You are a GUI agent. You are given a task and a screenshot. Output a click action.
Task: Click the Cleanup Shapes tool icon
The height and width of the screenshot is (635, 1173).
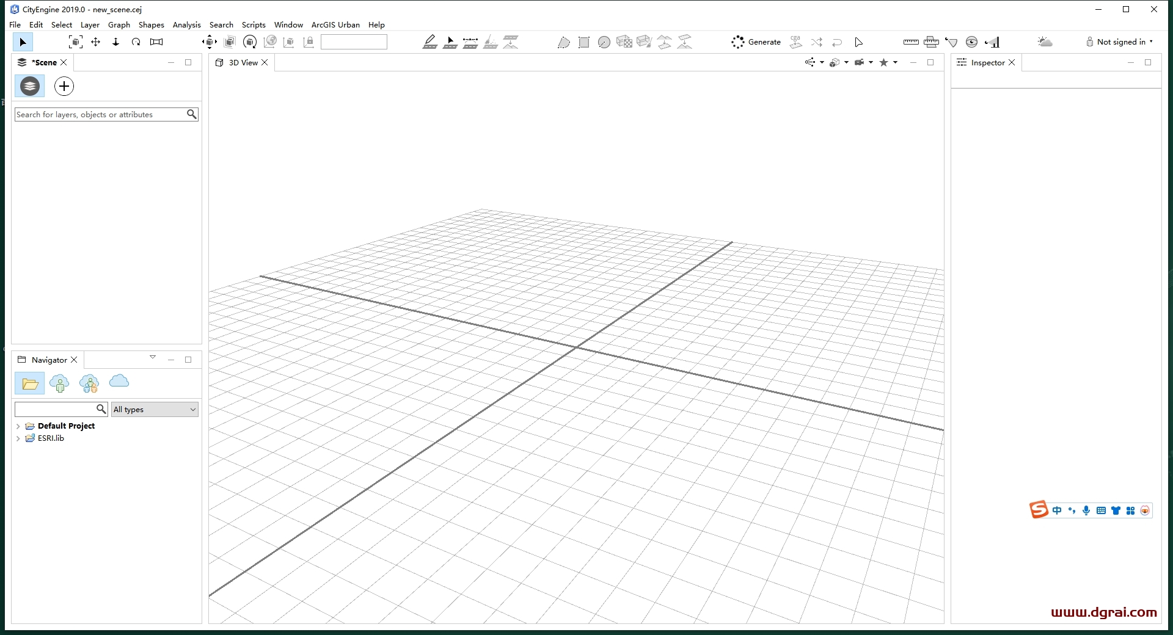click(644, 42)
